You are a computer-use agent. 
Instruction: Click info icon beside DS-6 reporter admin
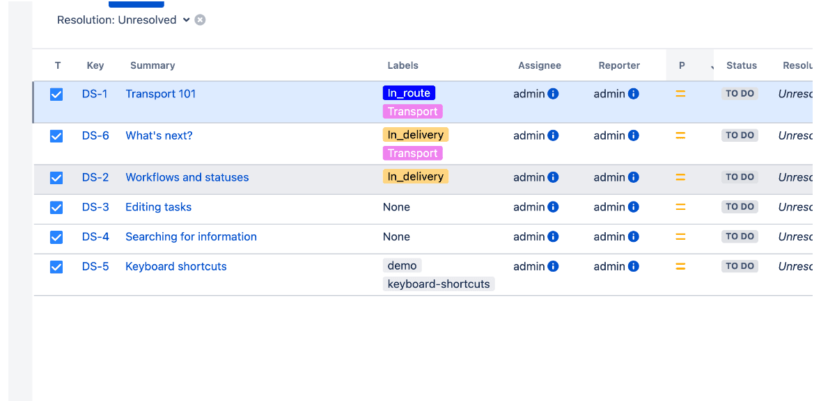[633, 136]
